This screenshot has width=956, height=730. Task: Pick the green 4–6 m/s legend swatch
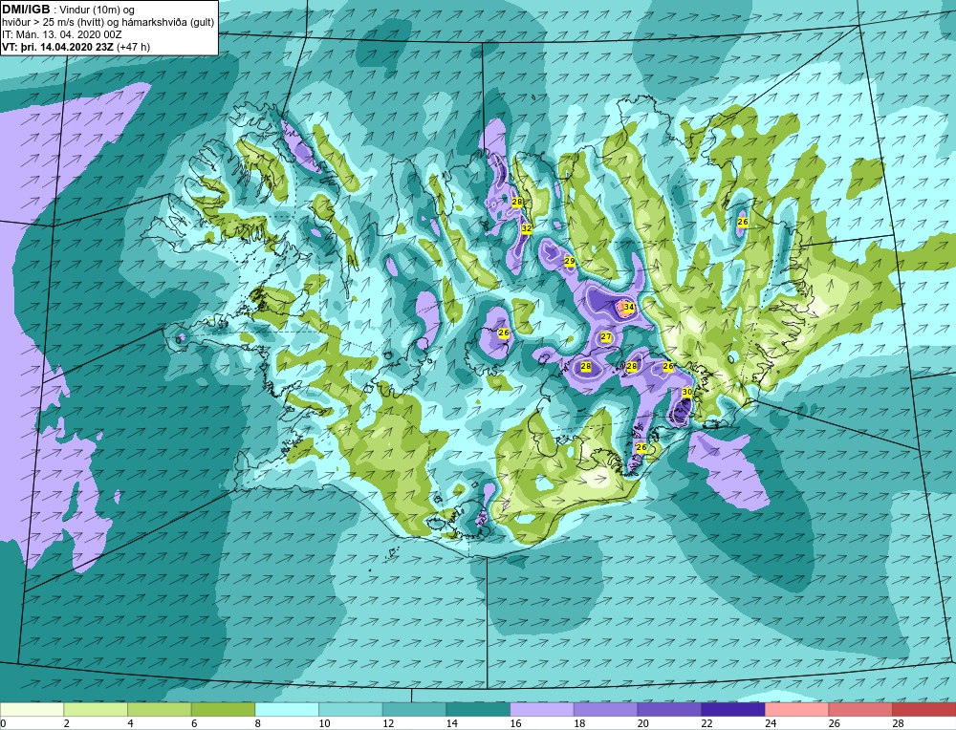(159, 709)
